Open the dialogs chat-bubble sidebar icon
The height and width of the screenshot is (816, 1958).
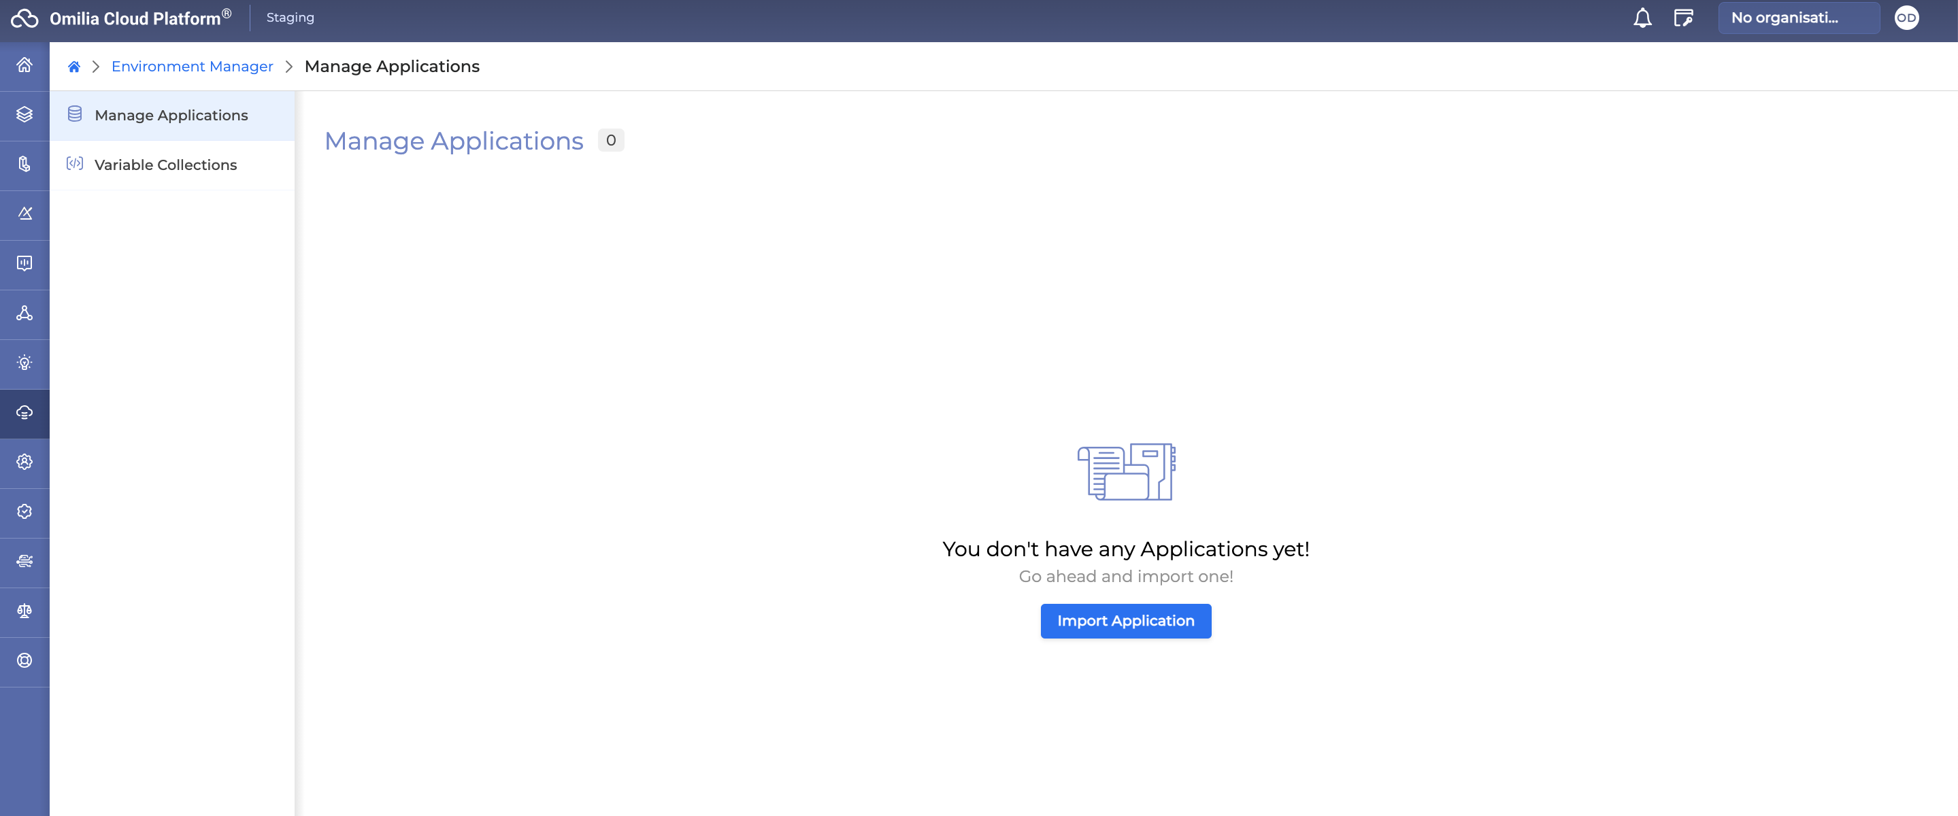click(24, 264)
